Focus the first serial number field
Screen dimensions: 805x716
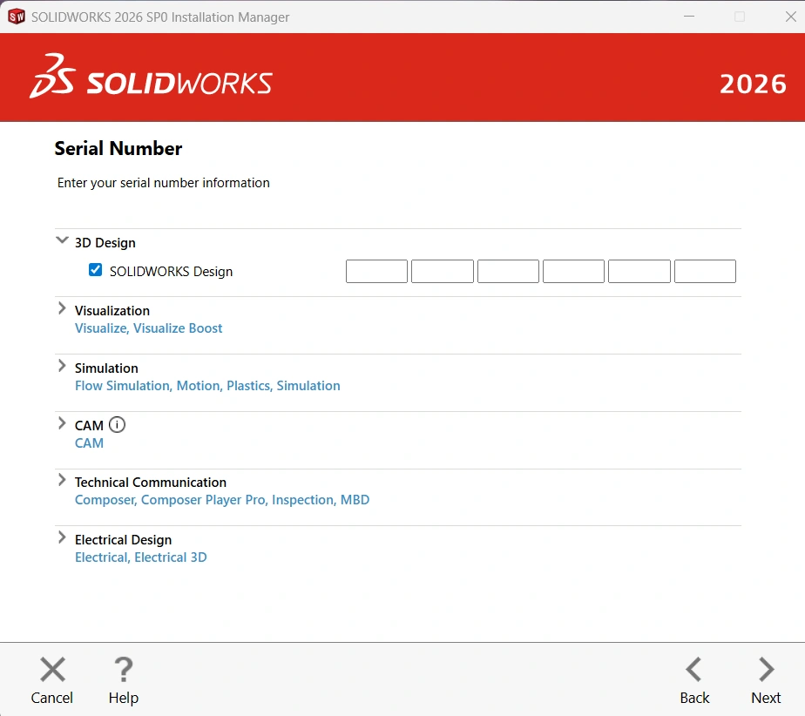377,272
